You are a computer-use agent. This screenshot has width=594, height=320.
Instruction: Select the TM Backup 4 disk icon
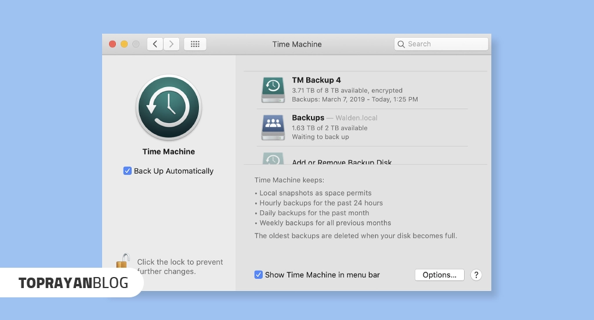[x=273, y=90]
